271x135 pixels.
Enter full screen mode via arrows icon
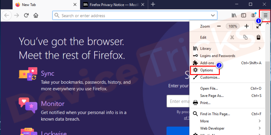(x=259, y=26)
